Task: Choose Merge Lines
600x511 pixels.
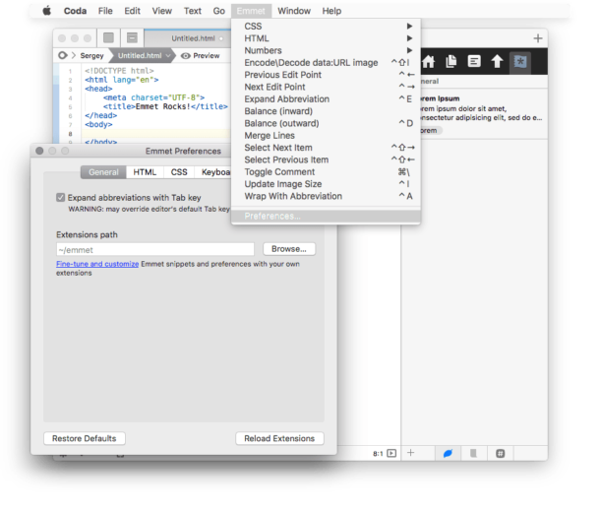Action: tap(326, 136)
